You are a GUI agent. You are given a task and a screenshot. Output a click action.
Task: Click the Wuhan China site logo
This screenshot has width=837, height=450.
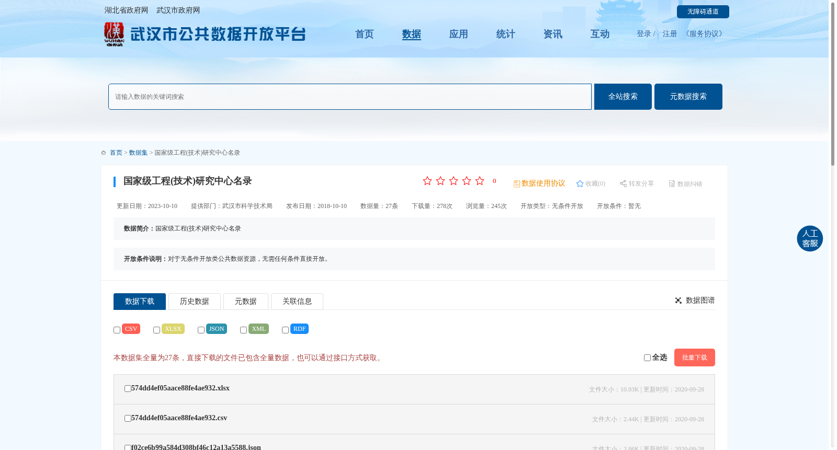pos(114,34)
